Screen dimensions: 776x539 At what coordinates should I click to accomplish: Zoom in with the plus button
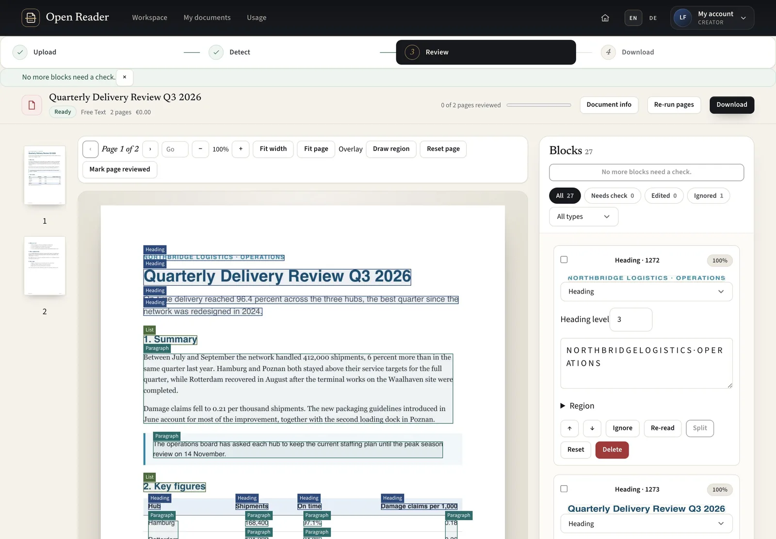(x=241, y=149)
